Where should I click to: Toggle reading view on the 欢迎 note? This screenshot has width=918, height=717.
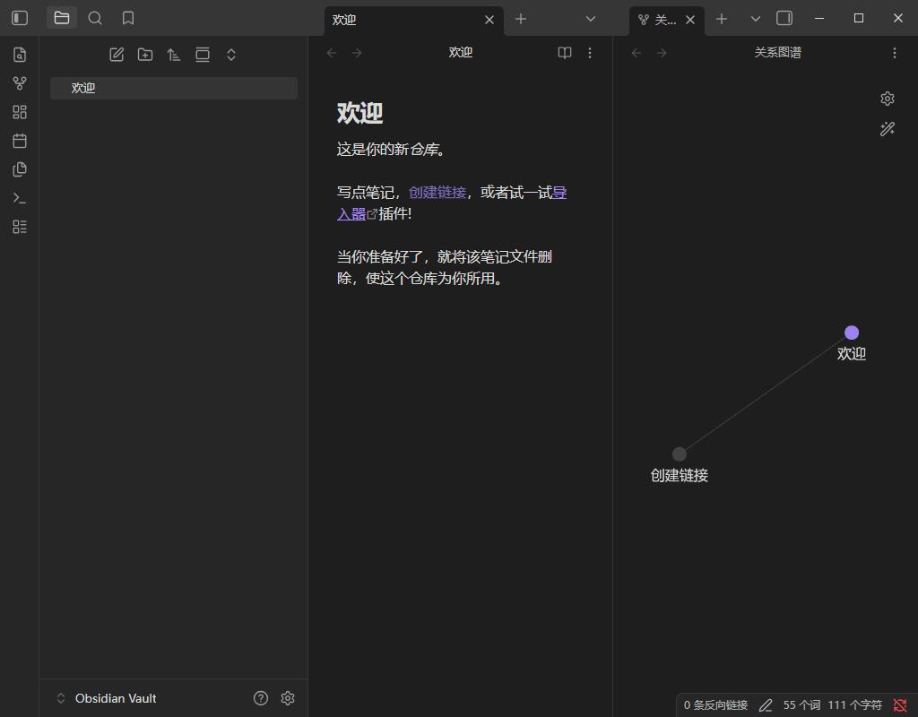coord(564,53)
